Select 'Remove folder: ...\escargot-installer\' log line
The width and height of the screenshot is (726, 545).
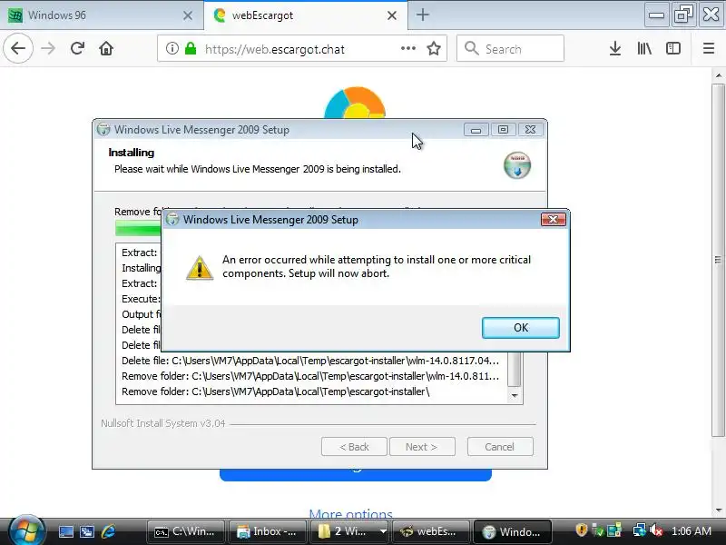(276, 391)
